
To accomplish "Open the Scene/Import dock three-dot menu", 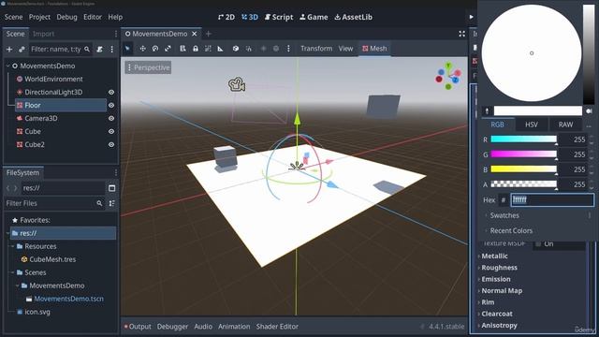I will point(116,34).
